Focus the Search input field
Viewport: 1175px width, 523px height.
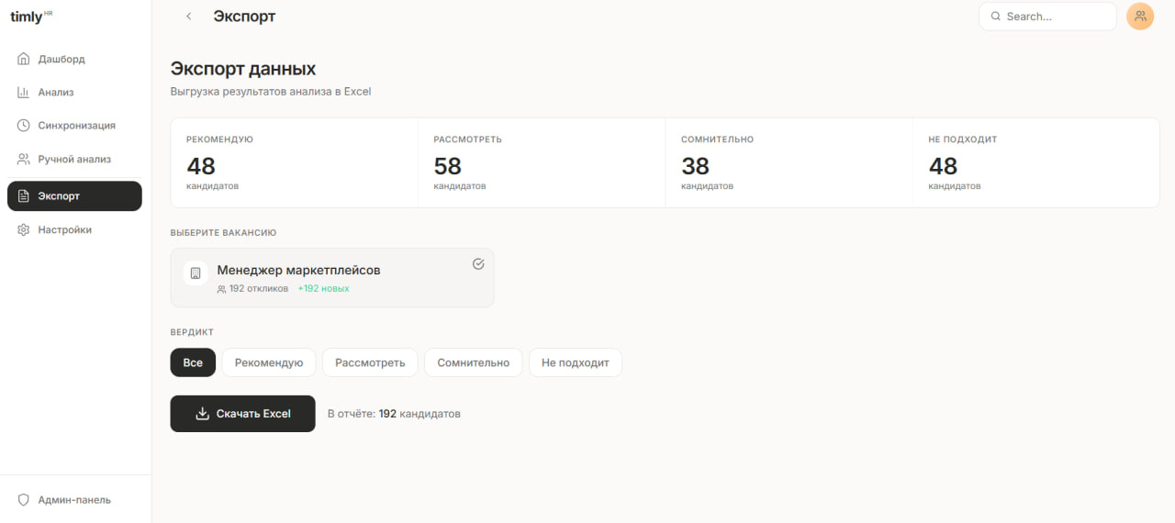coord(1056,17)
